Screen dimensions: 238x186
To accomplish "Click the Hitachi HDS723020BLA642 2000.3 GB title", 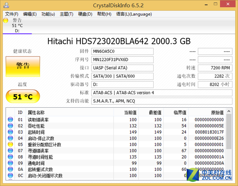I will (x=119, y=41).
